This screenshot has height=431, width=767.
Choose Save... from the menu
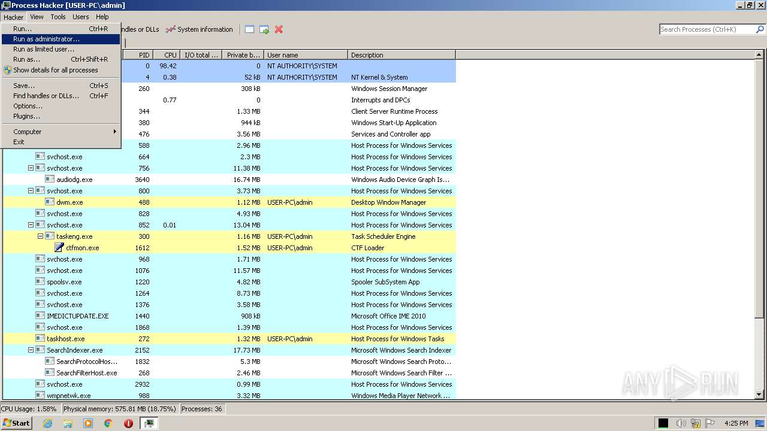61,86
